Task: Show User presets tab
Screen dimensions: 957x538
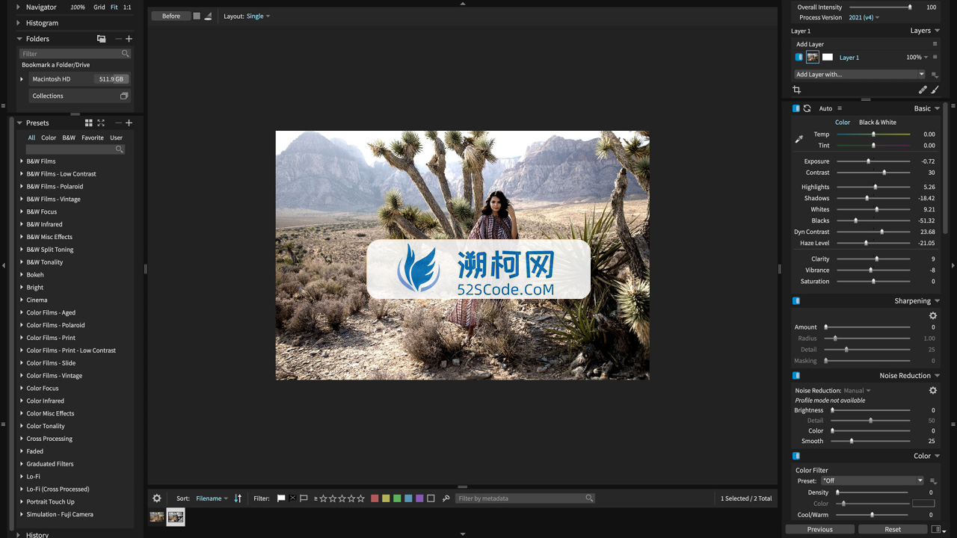Action: pos(116,137)
